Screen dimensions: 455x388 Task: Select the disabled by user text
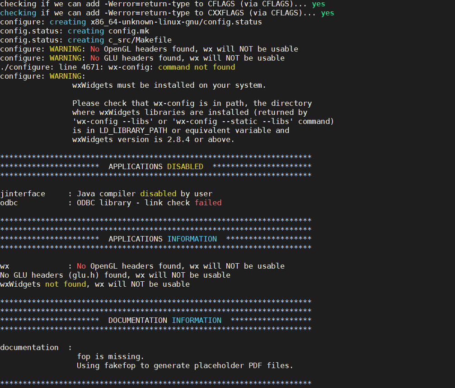click(158, 194)
